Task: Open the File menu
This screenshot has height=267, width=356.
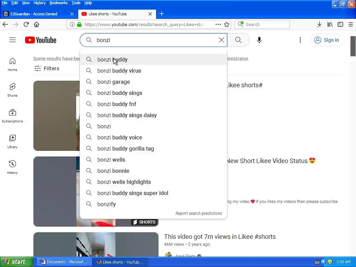Action: (5, 3)
